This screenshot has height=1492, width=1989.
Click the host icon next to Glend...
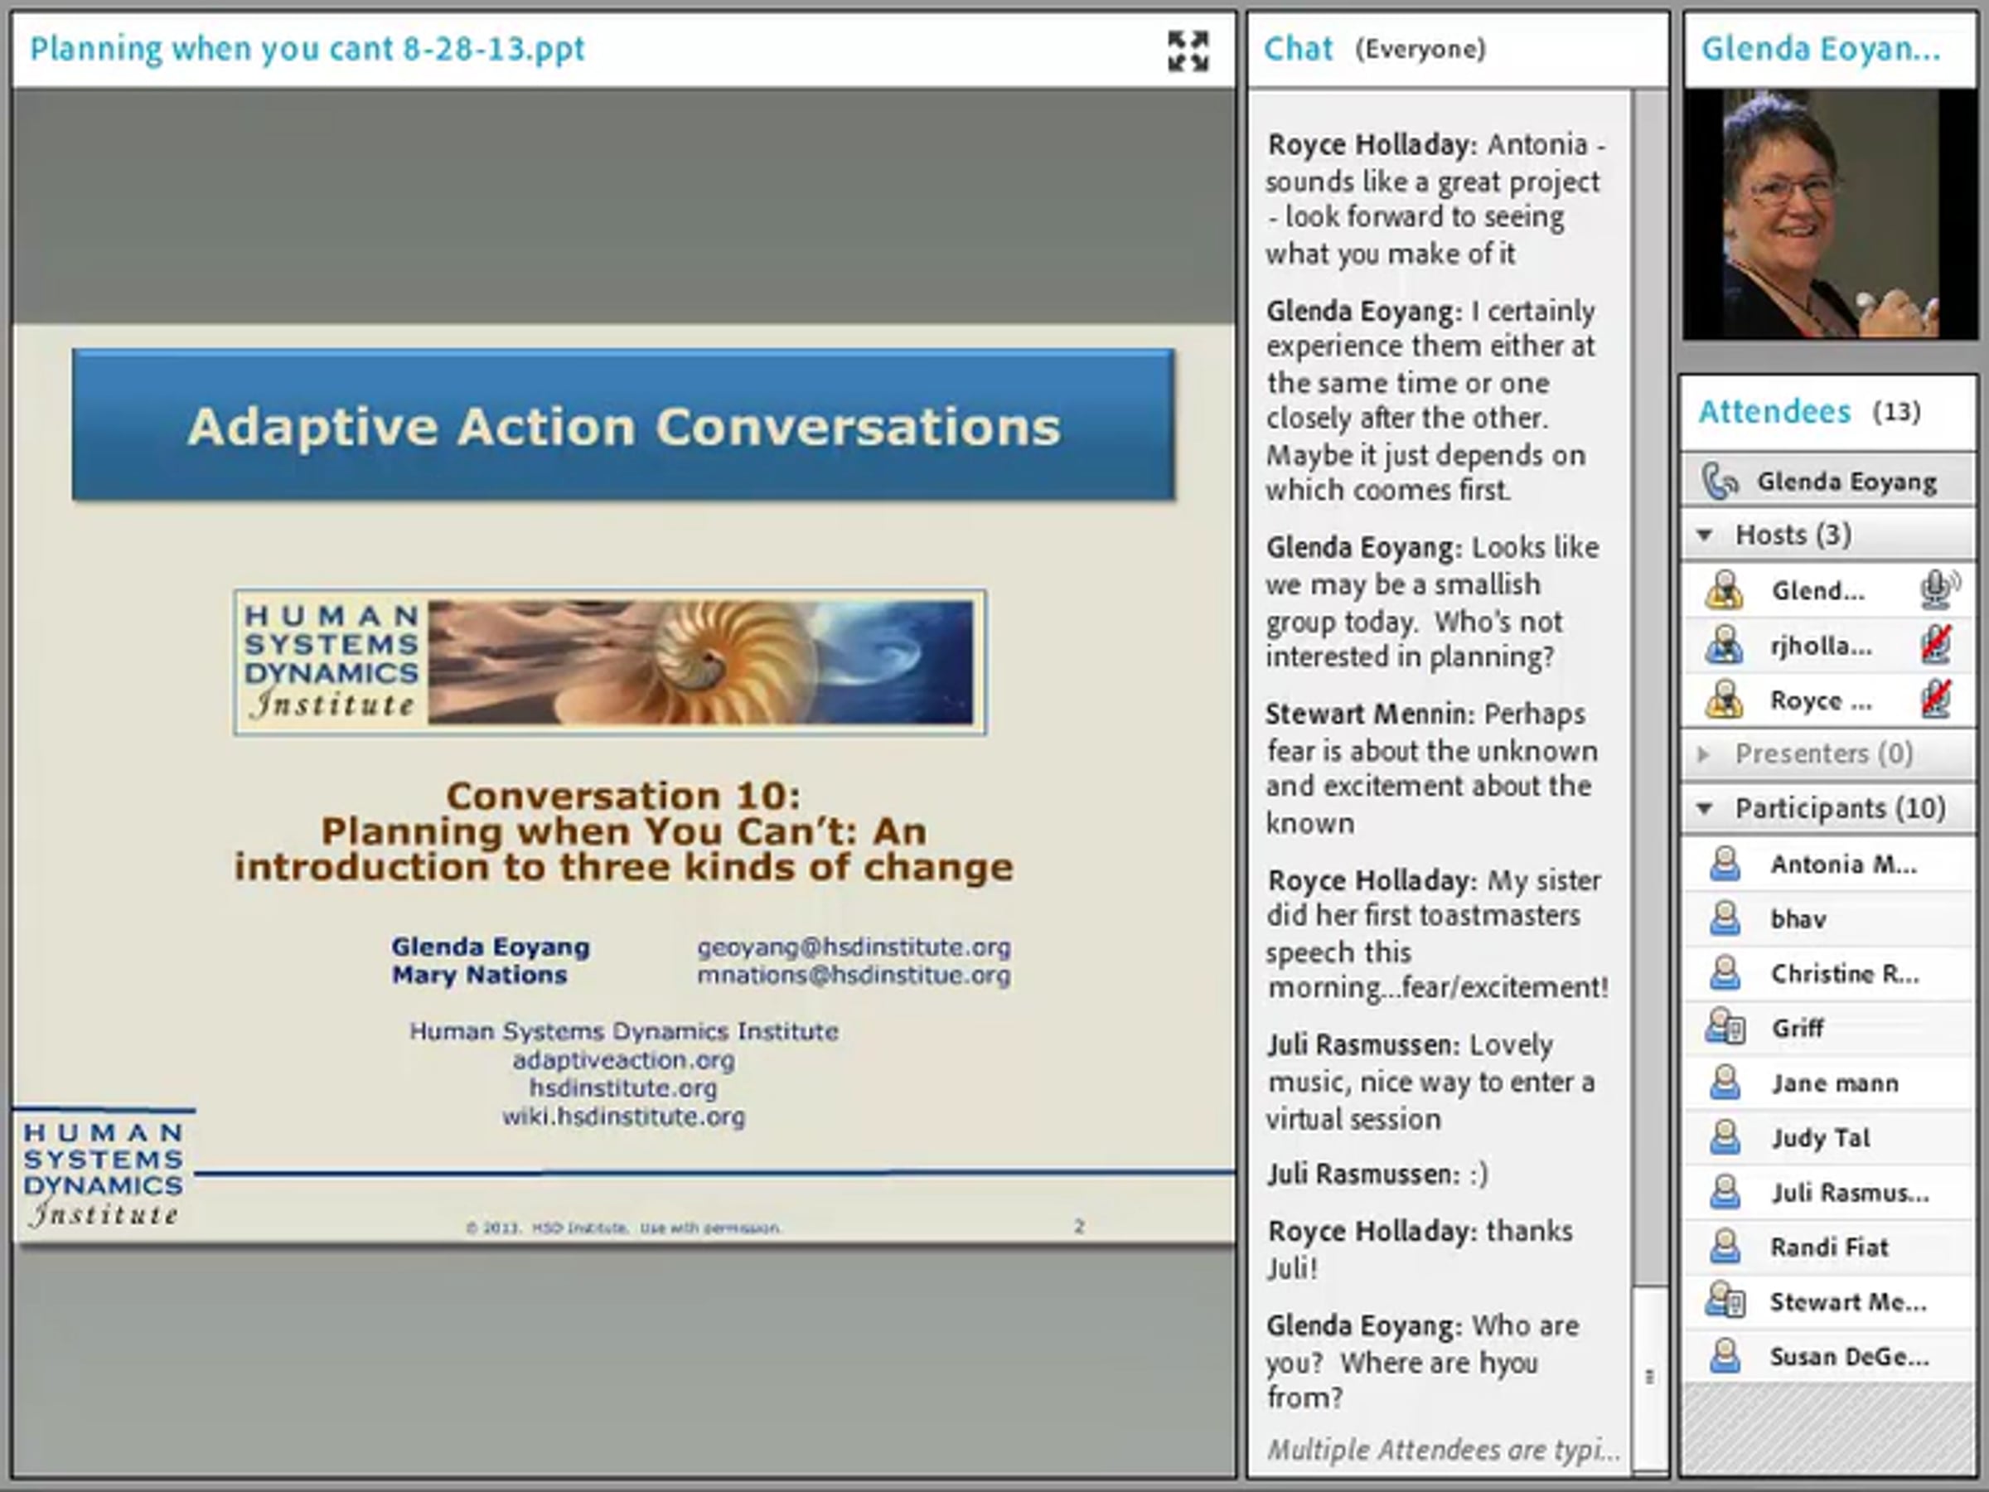[1725, 591]
